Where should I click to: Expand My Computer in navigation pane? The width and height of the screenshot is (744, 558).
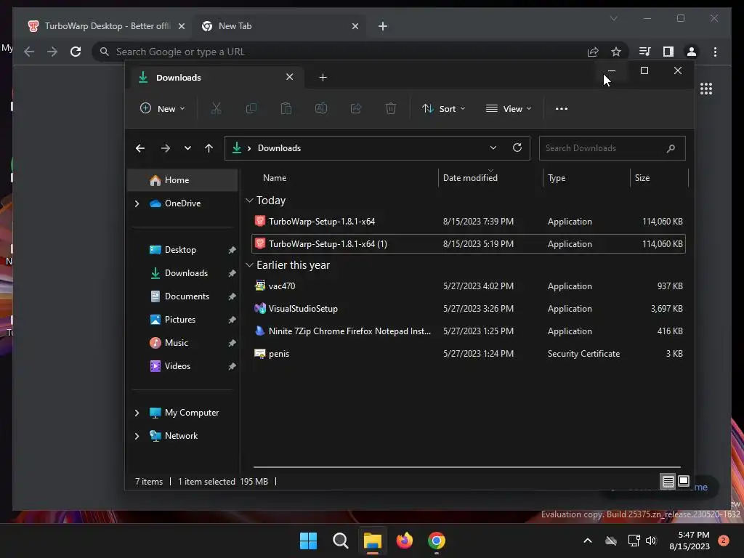coord(137,413)
